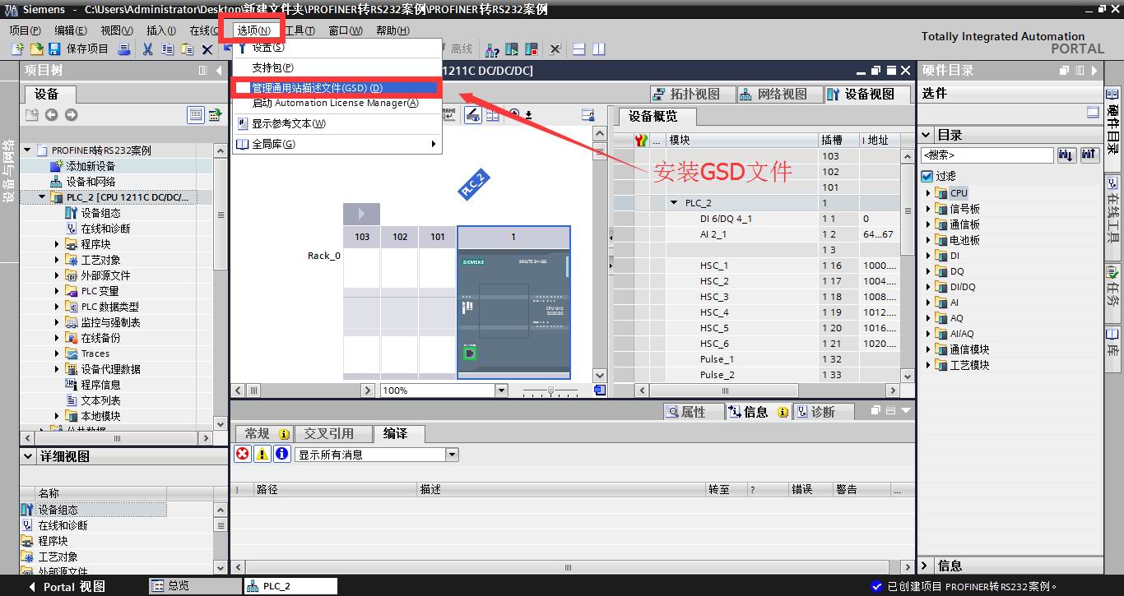This screenshot has width=1124, height=596.
Task: Click zoom fit icon beside zoom slider
Action: click(601, 390)
